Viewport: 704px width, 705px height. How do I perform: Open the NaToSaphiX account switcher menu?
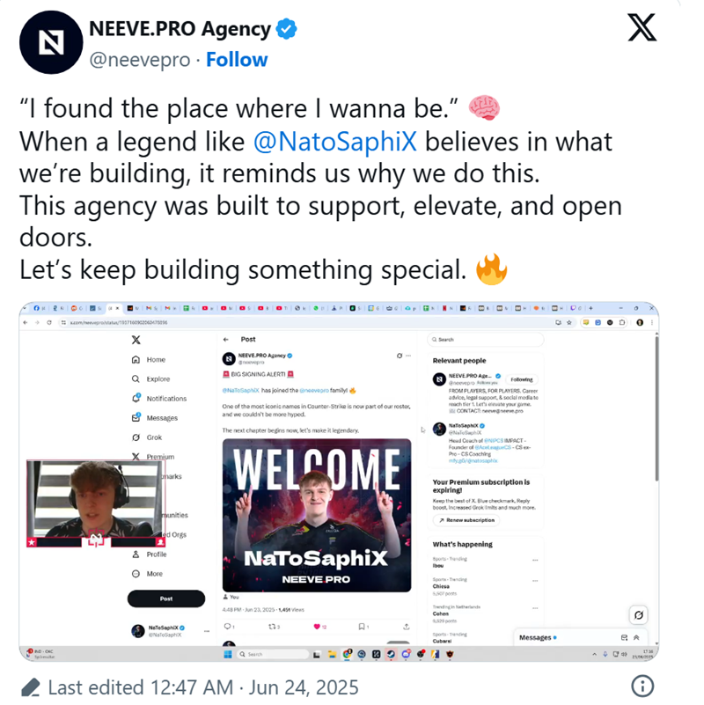pyautogui.click(x=207, y=631)
